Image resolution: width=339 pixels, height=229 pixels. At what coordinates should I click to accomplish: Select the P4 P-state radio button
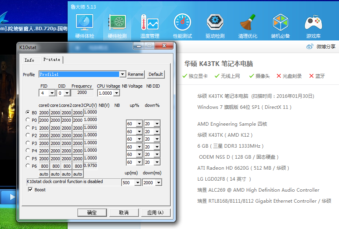pyautogui.click(x=28, y=150)
